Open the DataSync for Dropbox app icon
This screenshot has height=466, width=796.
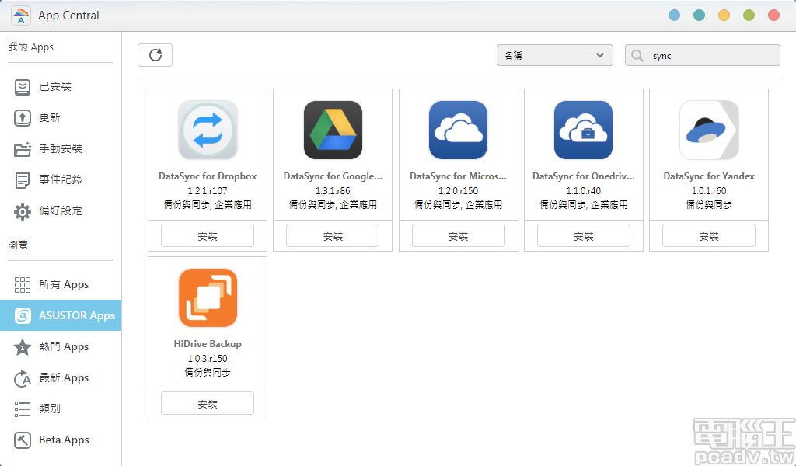(x=208, y=130)
